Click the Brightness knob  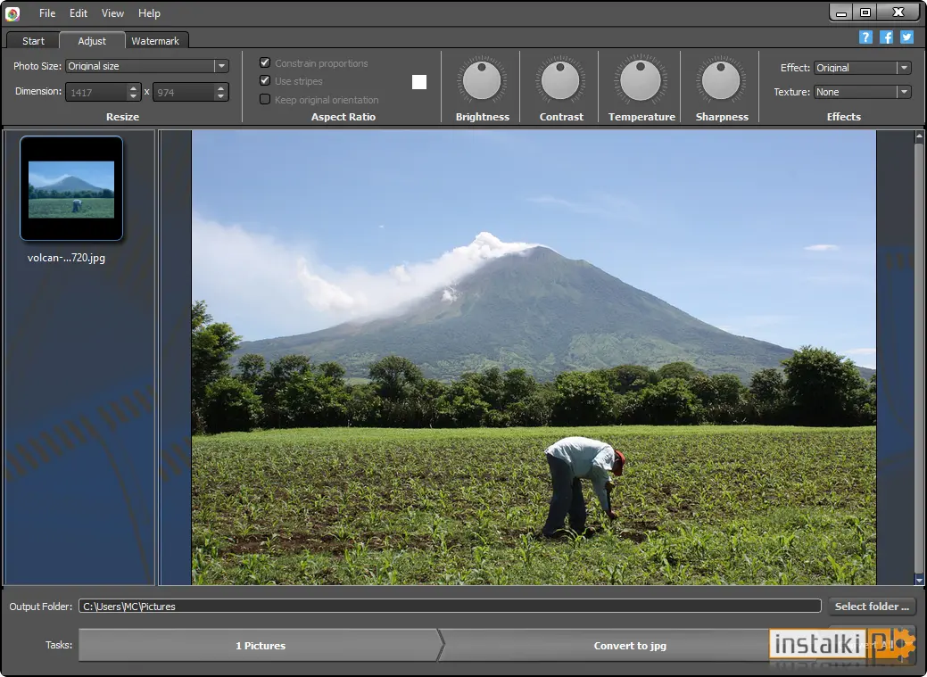click(x=482, y=81)
